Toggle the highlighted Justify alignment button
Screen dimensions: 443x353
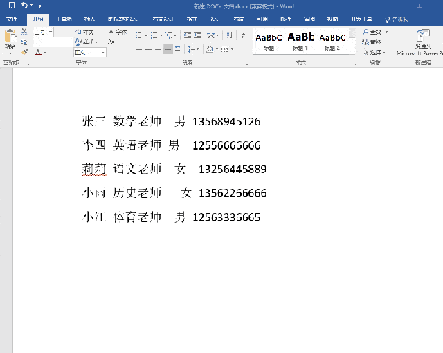(x=168, y=49)
